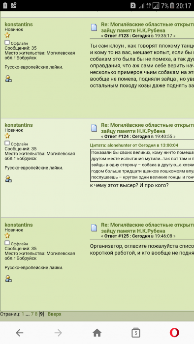
Task: Open topic title link of reply #123
Action: pos(147,27)
